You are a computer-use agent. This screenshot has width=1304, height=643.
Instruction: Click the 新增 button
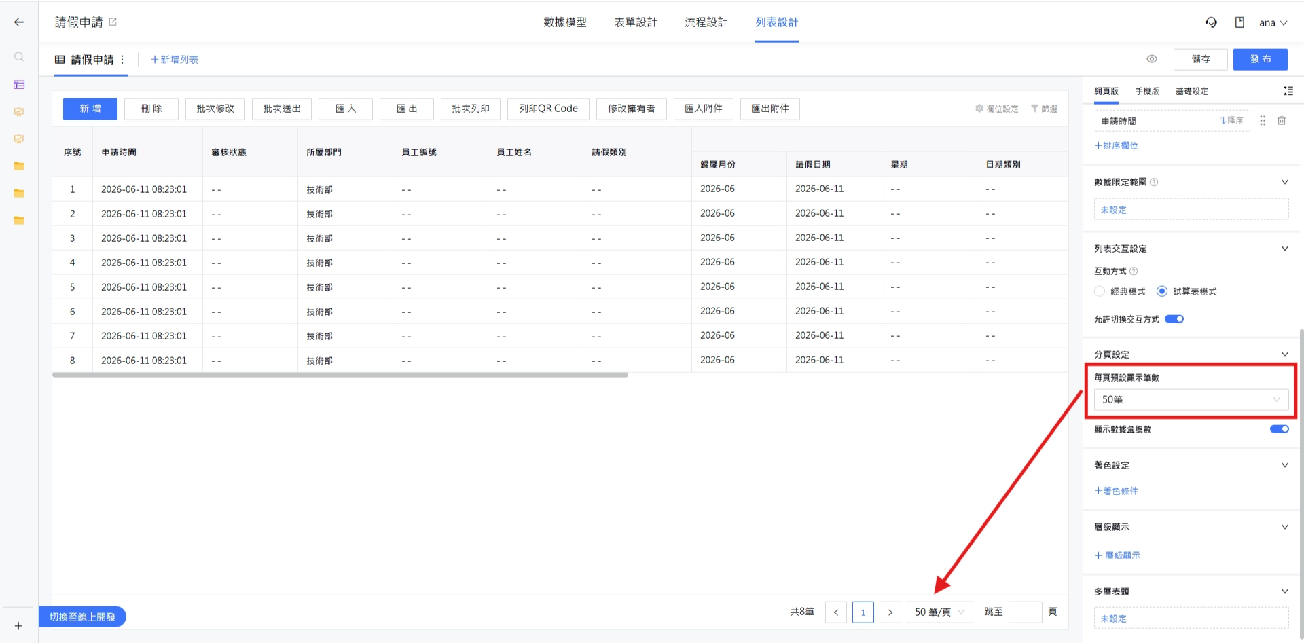pyautogui.click(x=90, y=109)
